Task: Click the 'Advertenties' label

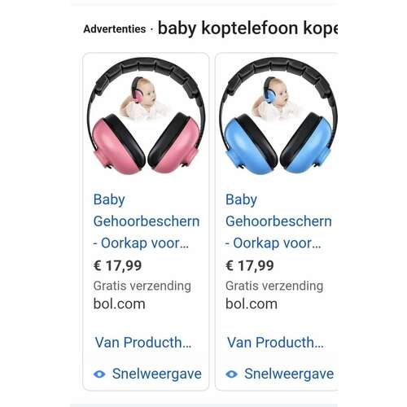Action: 115,29
